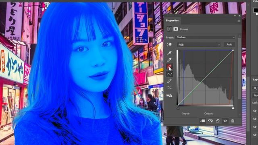
Task: Open the RGB channel dropdown
Action: [x=199, y=45]
